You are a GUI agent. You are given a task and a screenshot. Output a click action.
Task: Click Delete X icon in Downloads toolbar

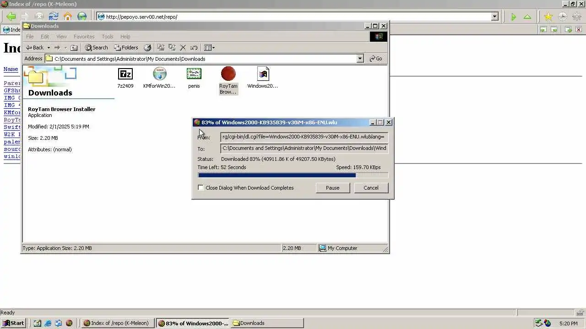pos(183,48)
